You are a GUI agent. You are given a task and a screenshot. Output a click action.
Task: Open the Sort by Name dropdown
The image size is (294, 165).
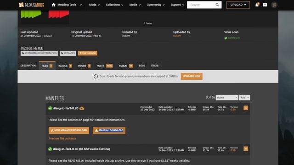coord(227,98)
